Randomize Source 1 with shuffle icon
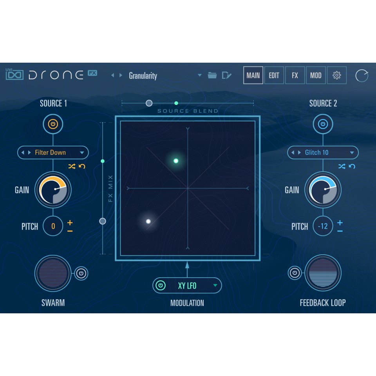This screenshot has height=376, width=376. (72, 166)
